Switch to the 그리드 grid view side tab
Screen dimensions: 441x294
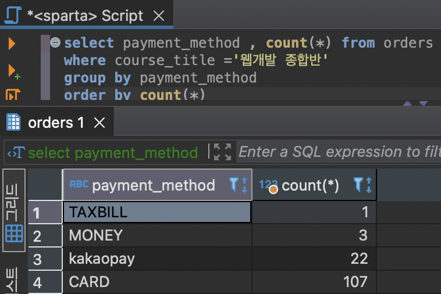[14, 210]
